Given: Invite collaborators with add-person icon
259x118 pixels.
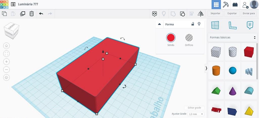Looking at the screenshot, I should point(245,5).
